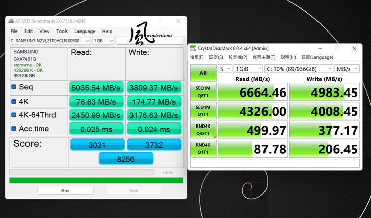
Task: Click the Seq write result 3809.37 MB/s
Action: (x=154, y=88)
